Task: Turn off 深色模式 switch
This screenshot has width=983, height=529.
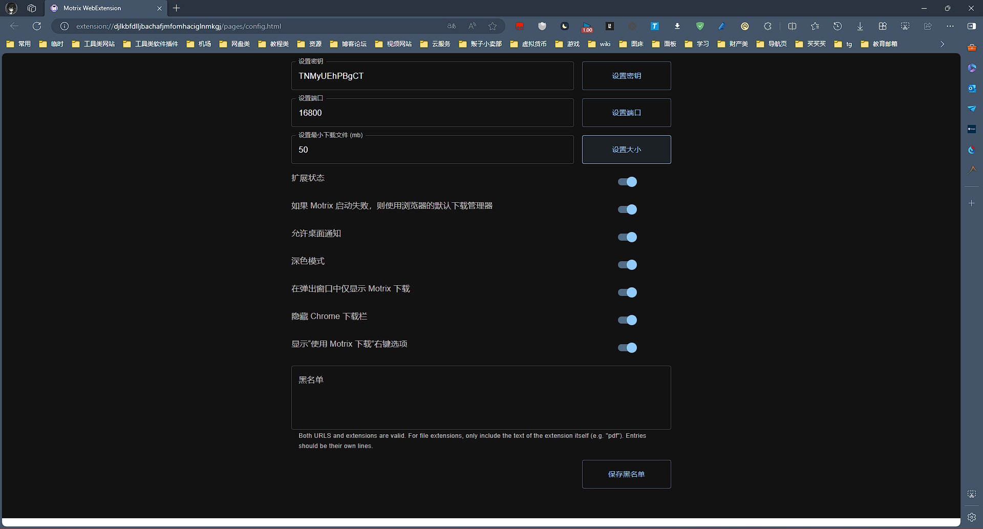Action: pos(627,265)
